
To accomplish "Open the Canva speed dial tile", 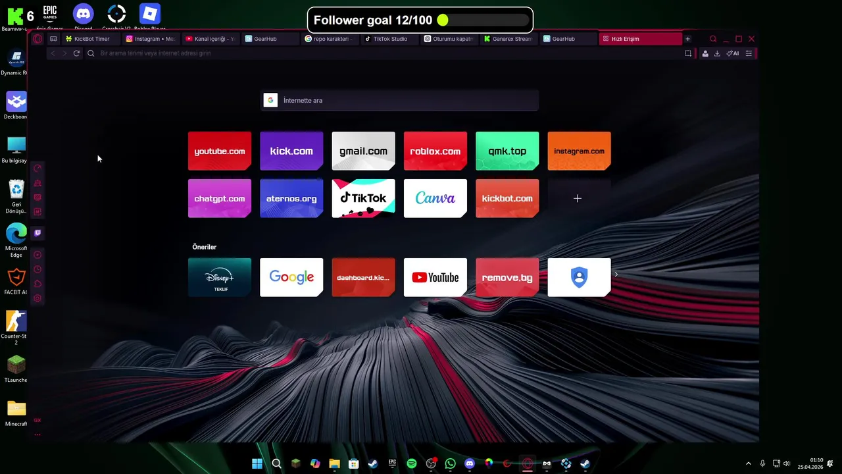I will click(x=435, y=198).
